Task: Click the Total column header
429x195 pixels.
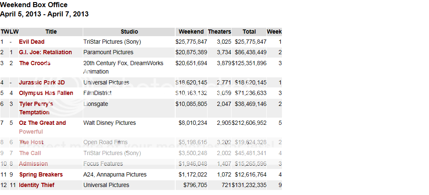Action: click(249, 32)
